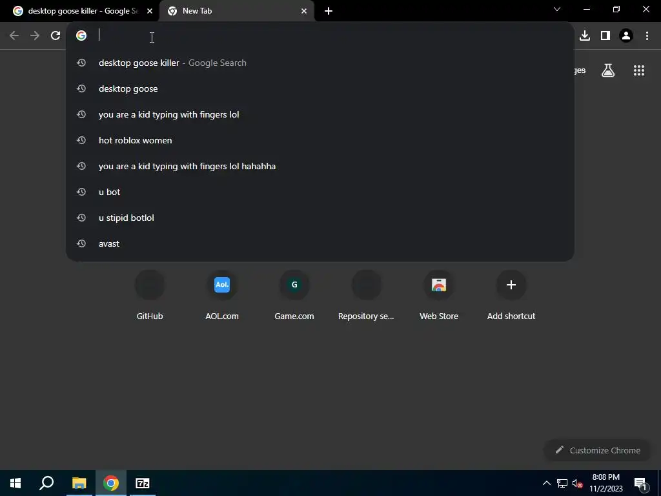
Task: Choose suggestion ending with hahahha
Action: click(320, 166)
